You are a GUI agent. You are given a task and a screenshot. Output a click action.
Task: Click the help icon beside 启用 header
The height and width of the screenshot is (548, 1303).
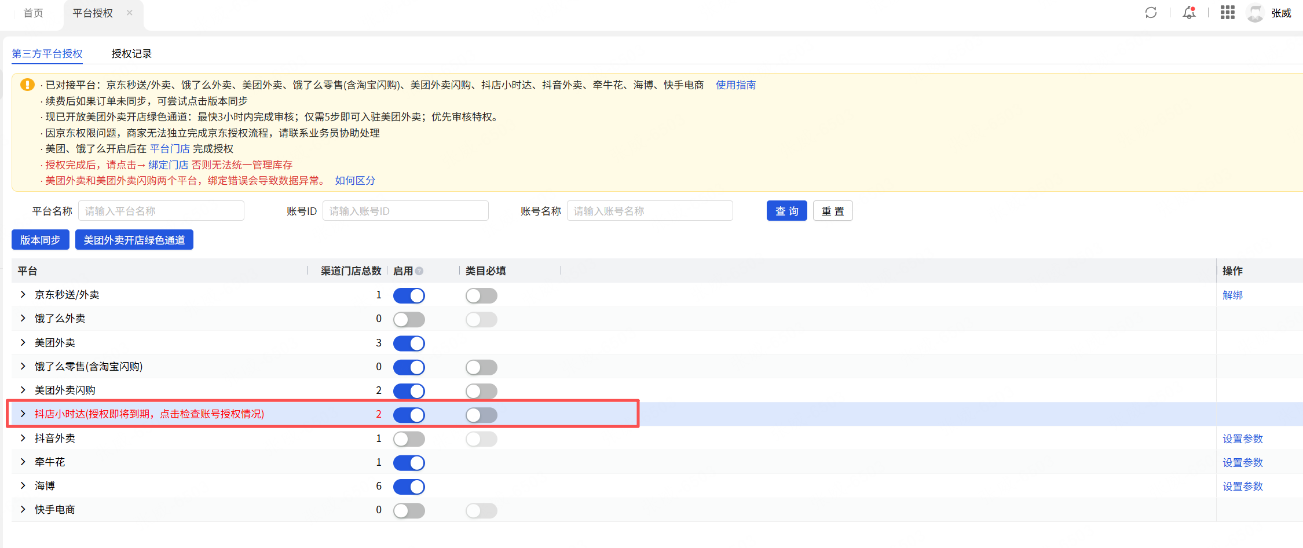coord(419,271)
